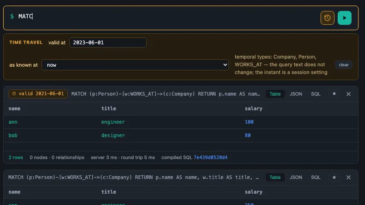Open the as known at dropdown
Viewport: 365px width, 205px height.
pyautogui.click(x=135, y=65)
